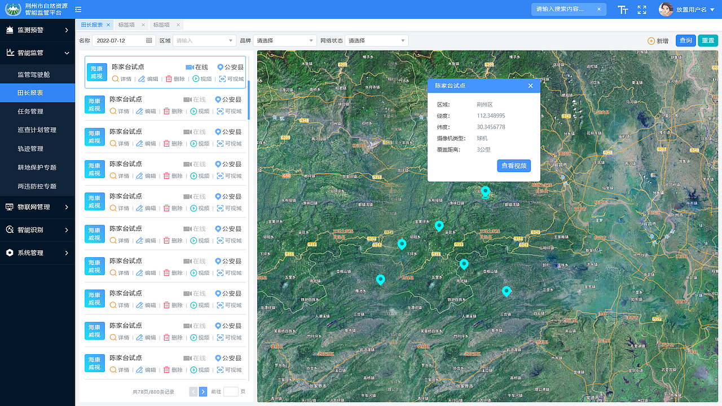Click the 监测预警 alarm icon in sidebar
The width and height of the screenshot is (722, 406).
(10, 30)
